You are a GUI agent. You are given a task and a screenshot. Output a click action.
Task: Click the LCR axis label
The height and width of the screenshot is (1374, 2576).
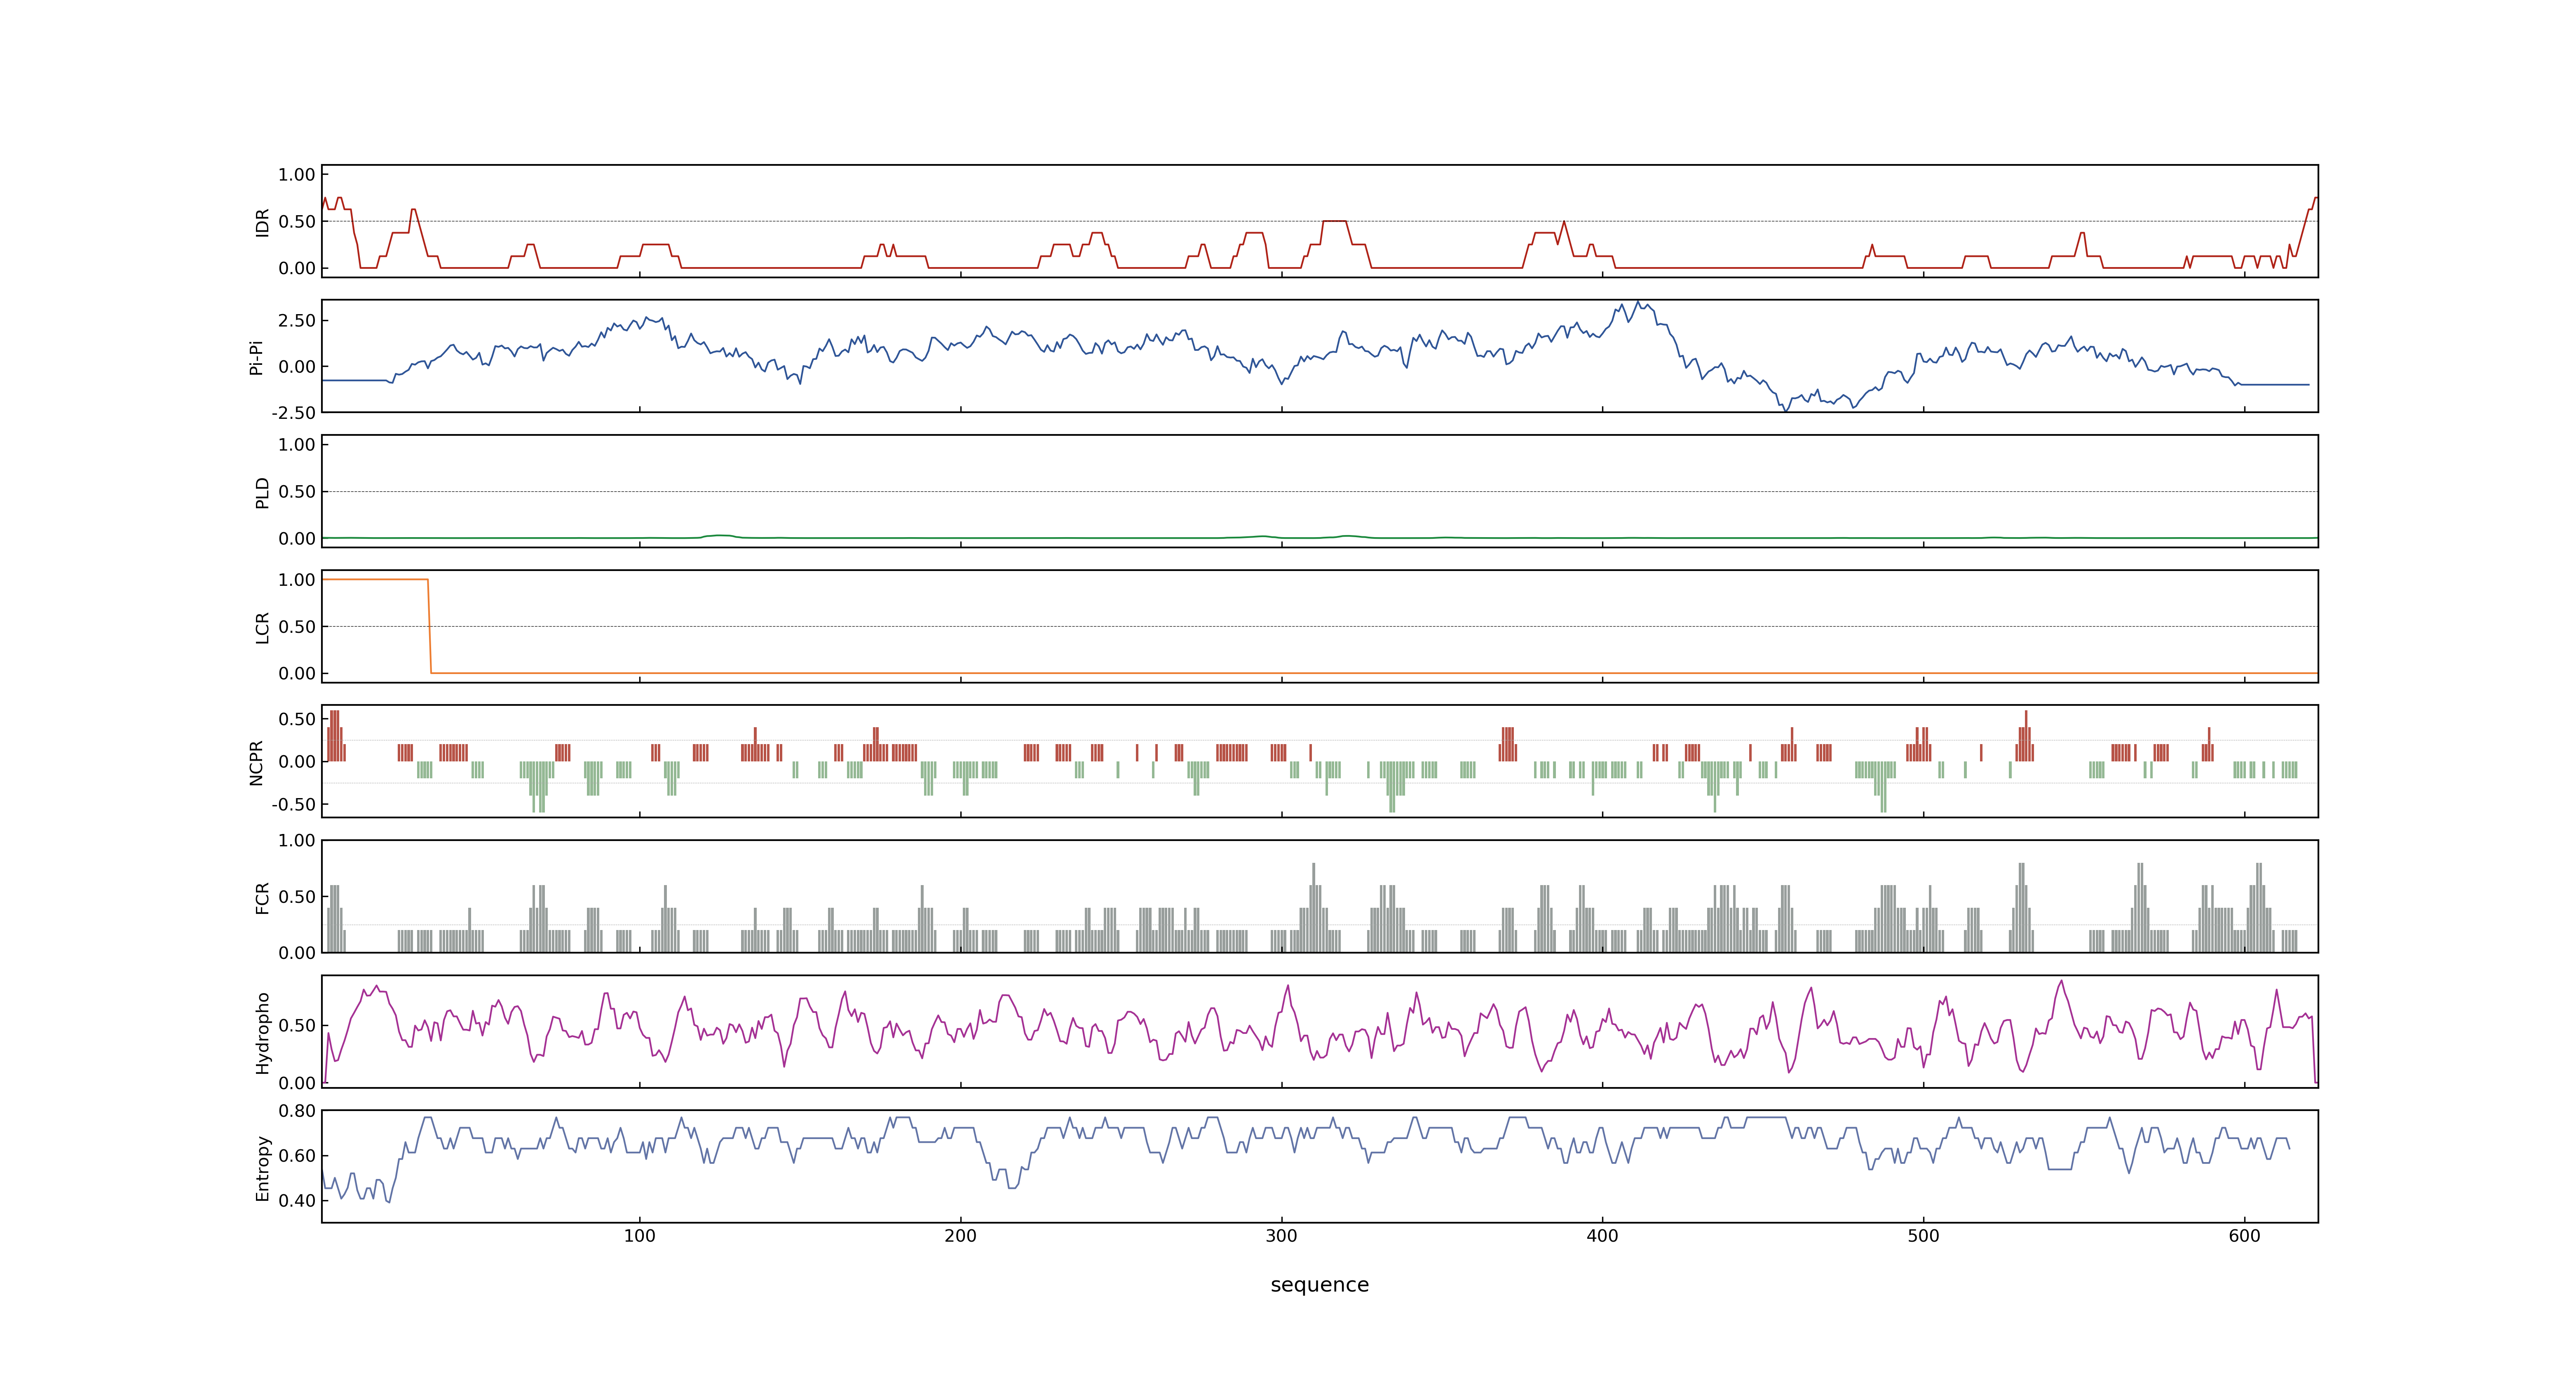[262, 627]
